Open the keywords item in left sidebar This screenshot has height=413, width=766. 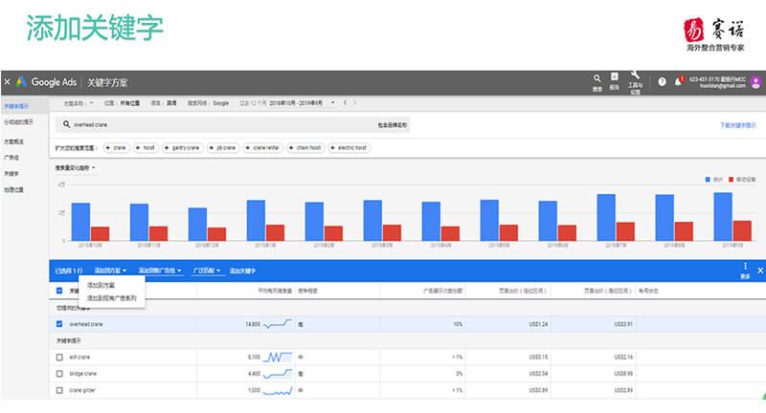(11, 174)
